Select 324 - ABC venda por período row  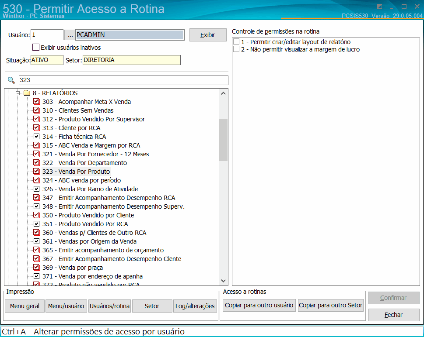coord(81,180)
